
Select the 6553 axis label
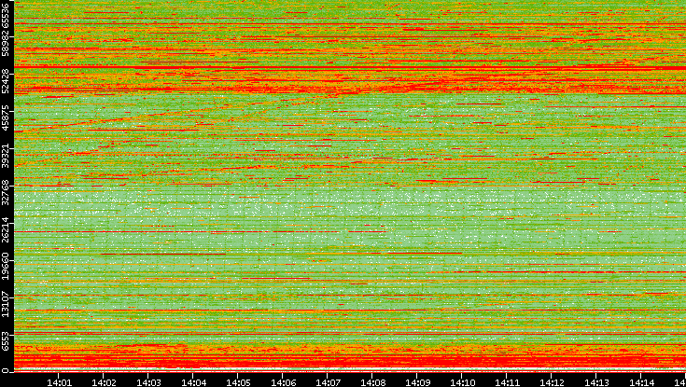point(7,340)
